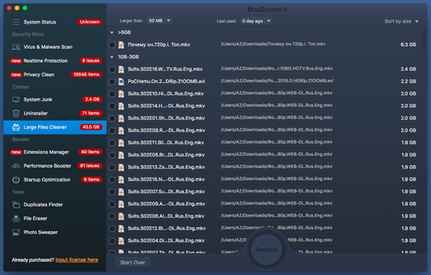Click the VLC icon of Suits.S02E08 file
The image size is (431, 275).
pos(121,130)
